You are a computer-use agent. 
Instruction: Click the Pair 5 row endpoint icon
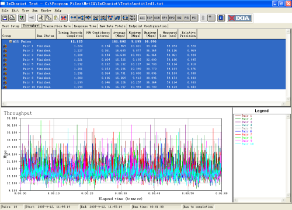[x=5, y=64]
